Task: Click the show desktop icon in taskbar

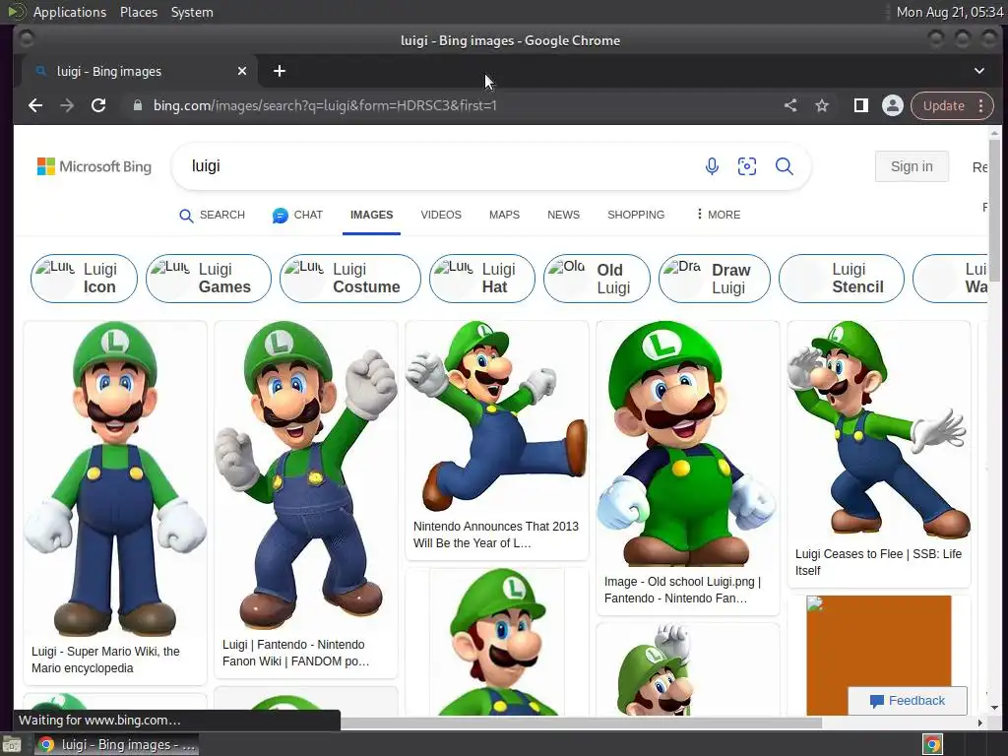Action: pyautogui.click(x=11, y=745)
